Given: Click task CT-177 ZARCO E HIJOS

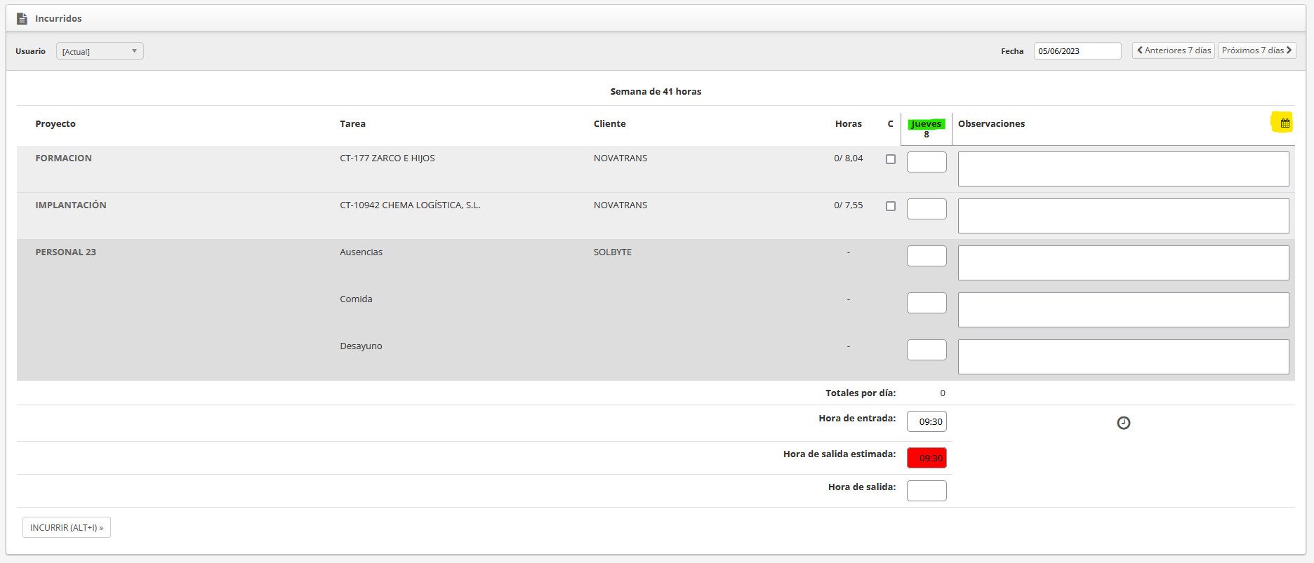Looking at the screenshot, I should 387,158.
